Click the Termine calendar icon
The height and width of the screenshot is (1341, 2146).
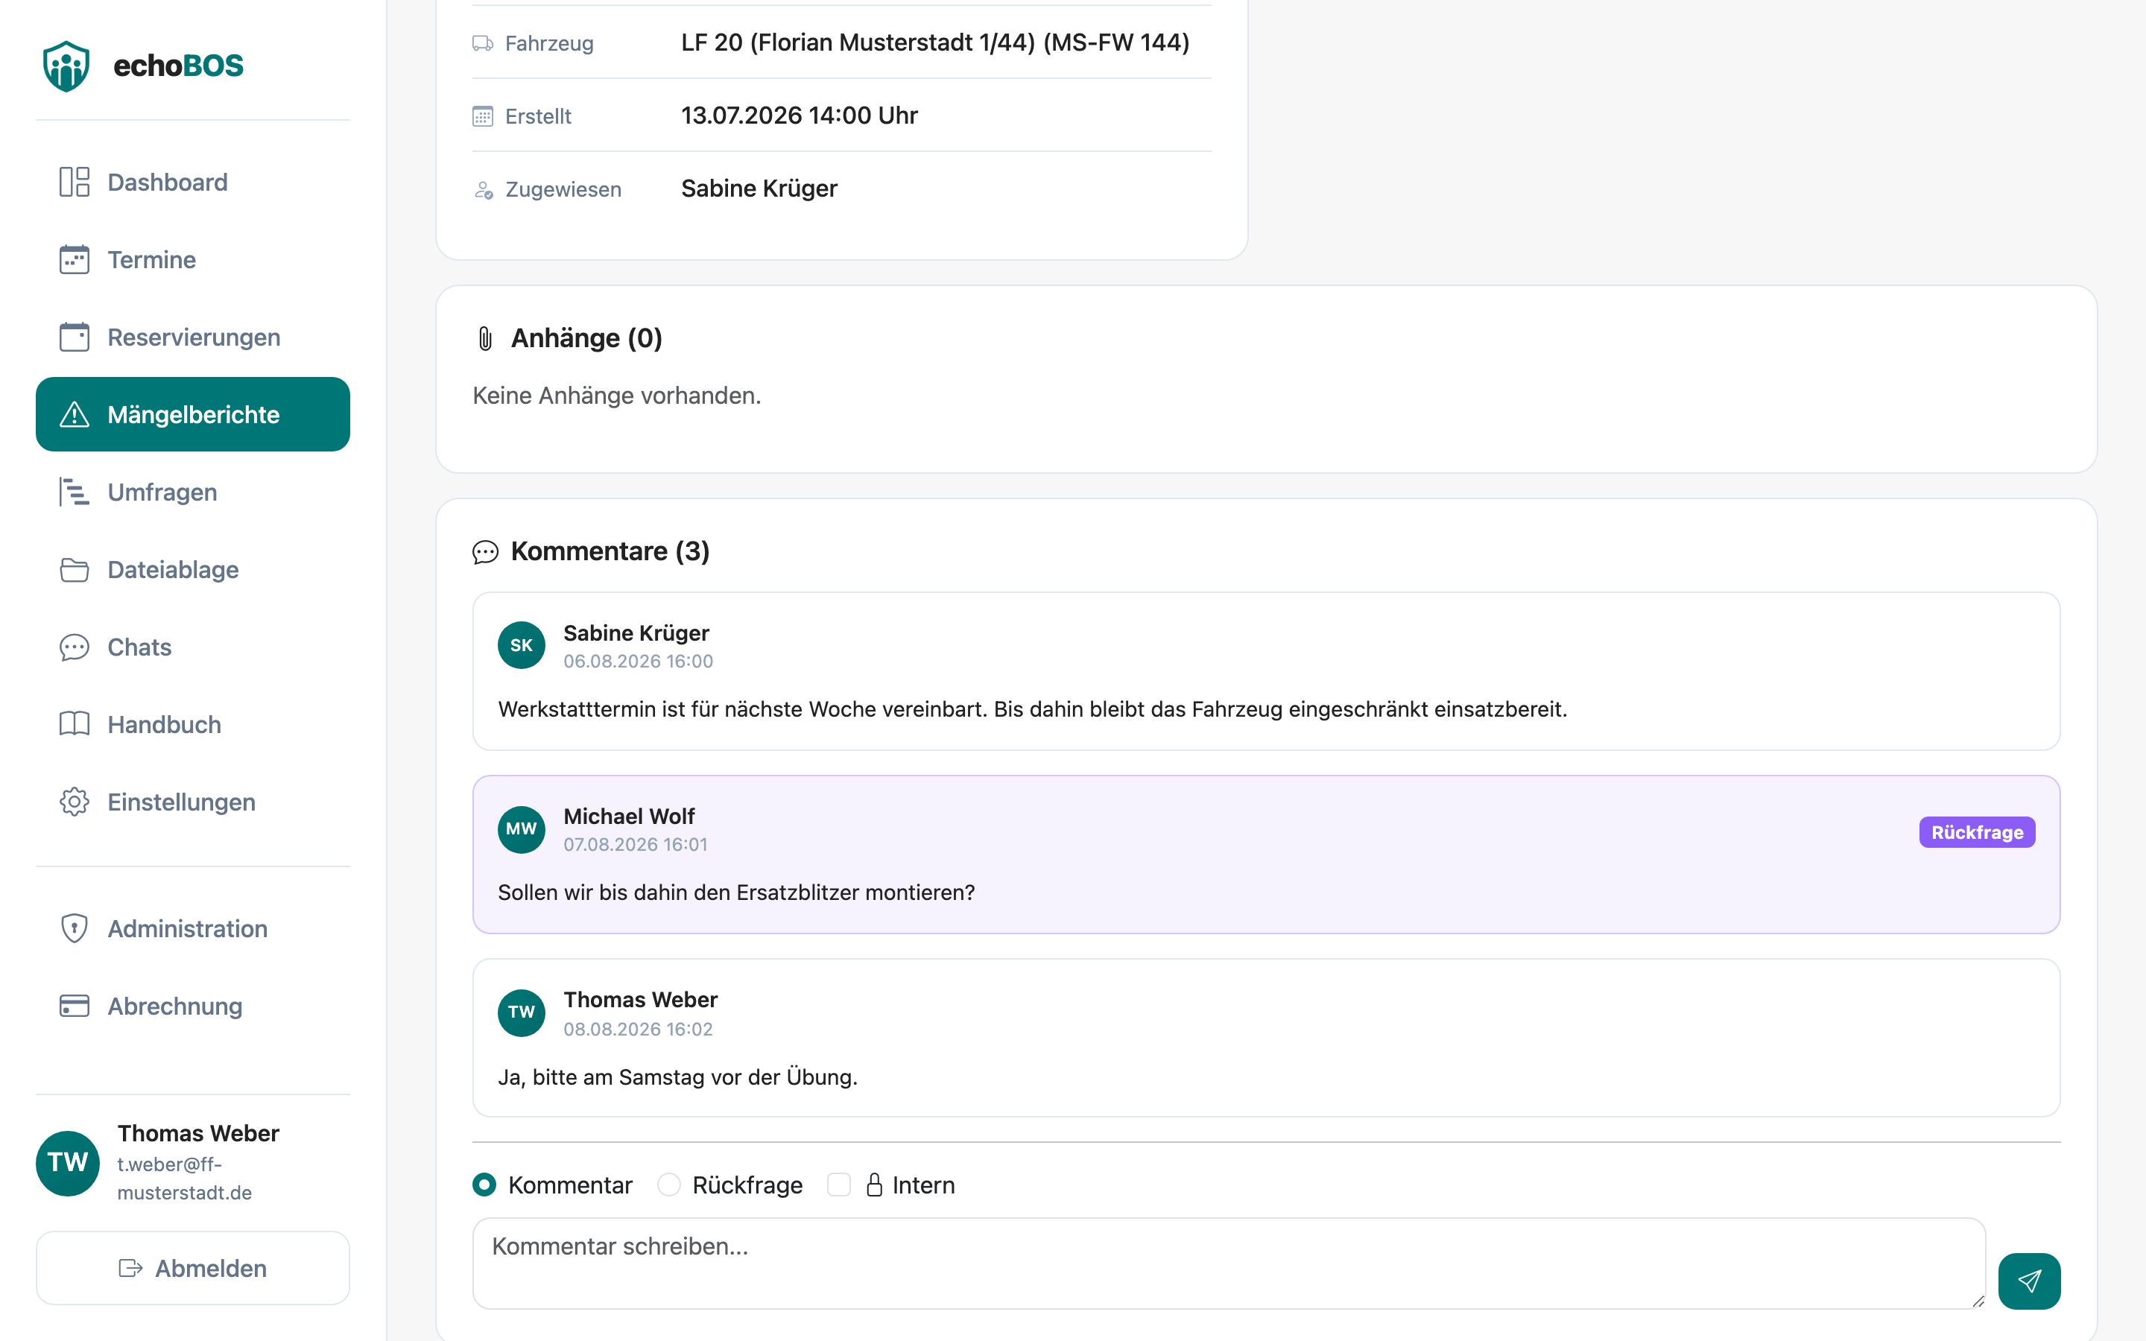(x=75, y=260)
